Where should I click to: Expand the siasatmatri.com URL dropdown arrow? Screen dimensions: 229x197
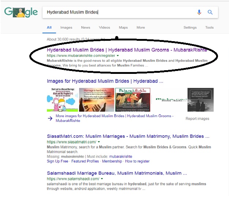click(x=99, y=142)
